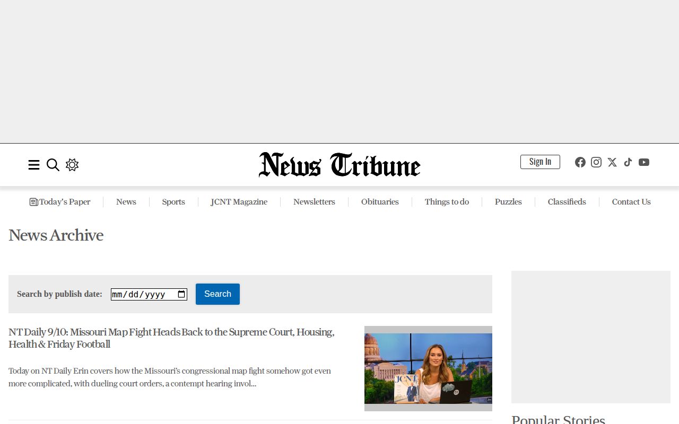
Task: Go to the Puzzles page
Action: pyautogui.click(x=508, y=202)
